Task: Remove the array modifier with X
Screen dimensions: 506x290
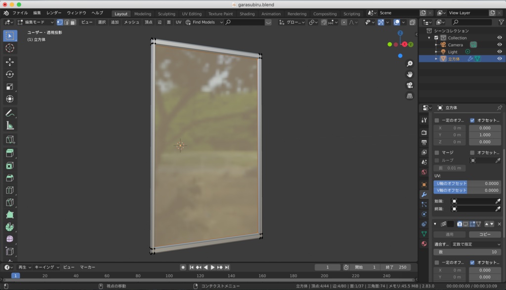Action: coord(499,224)
